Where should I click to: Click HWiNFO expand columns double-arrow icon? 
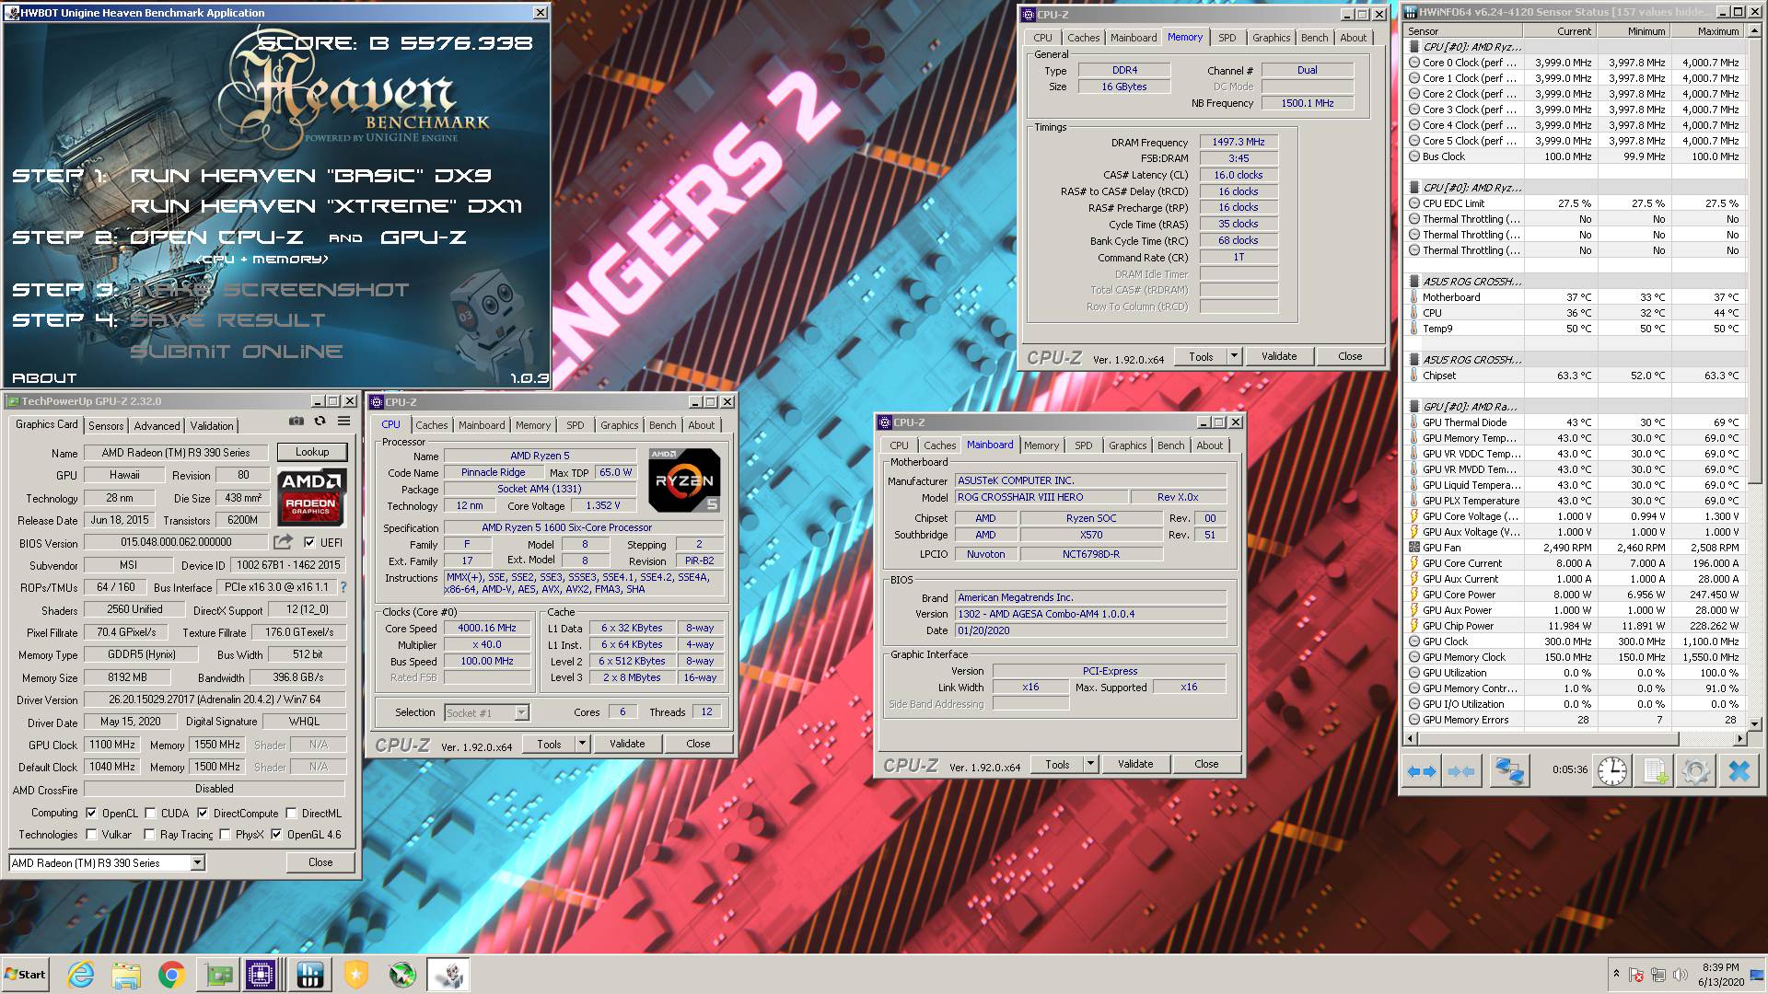point(1421,771)
